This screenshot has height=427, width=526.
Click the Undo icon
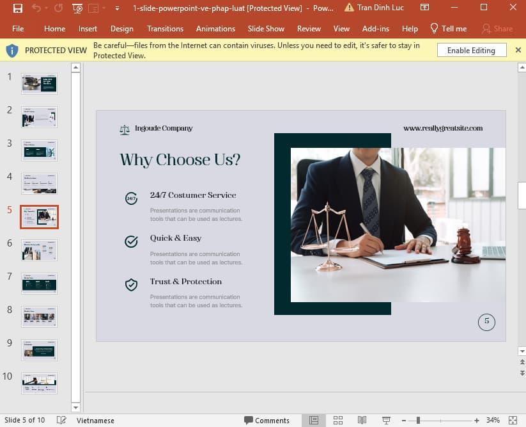point(36,8)
